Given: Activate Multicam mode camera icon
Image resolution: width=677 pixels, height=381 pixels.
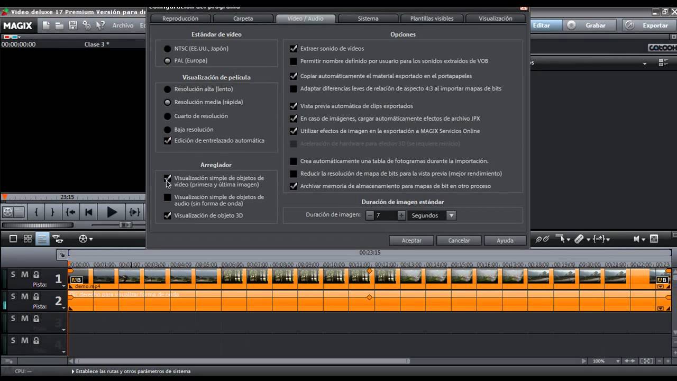Looking at the screenshot, I should tap(58, 239).
